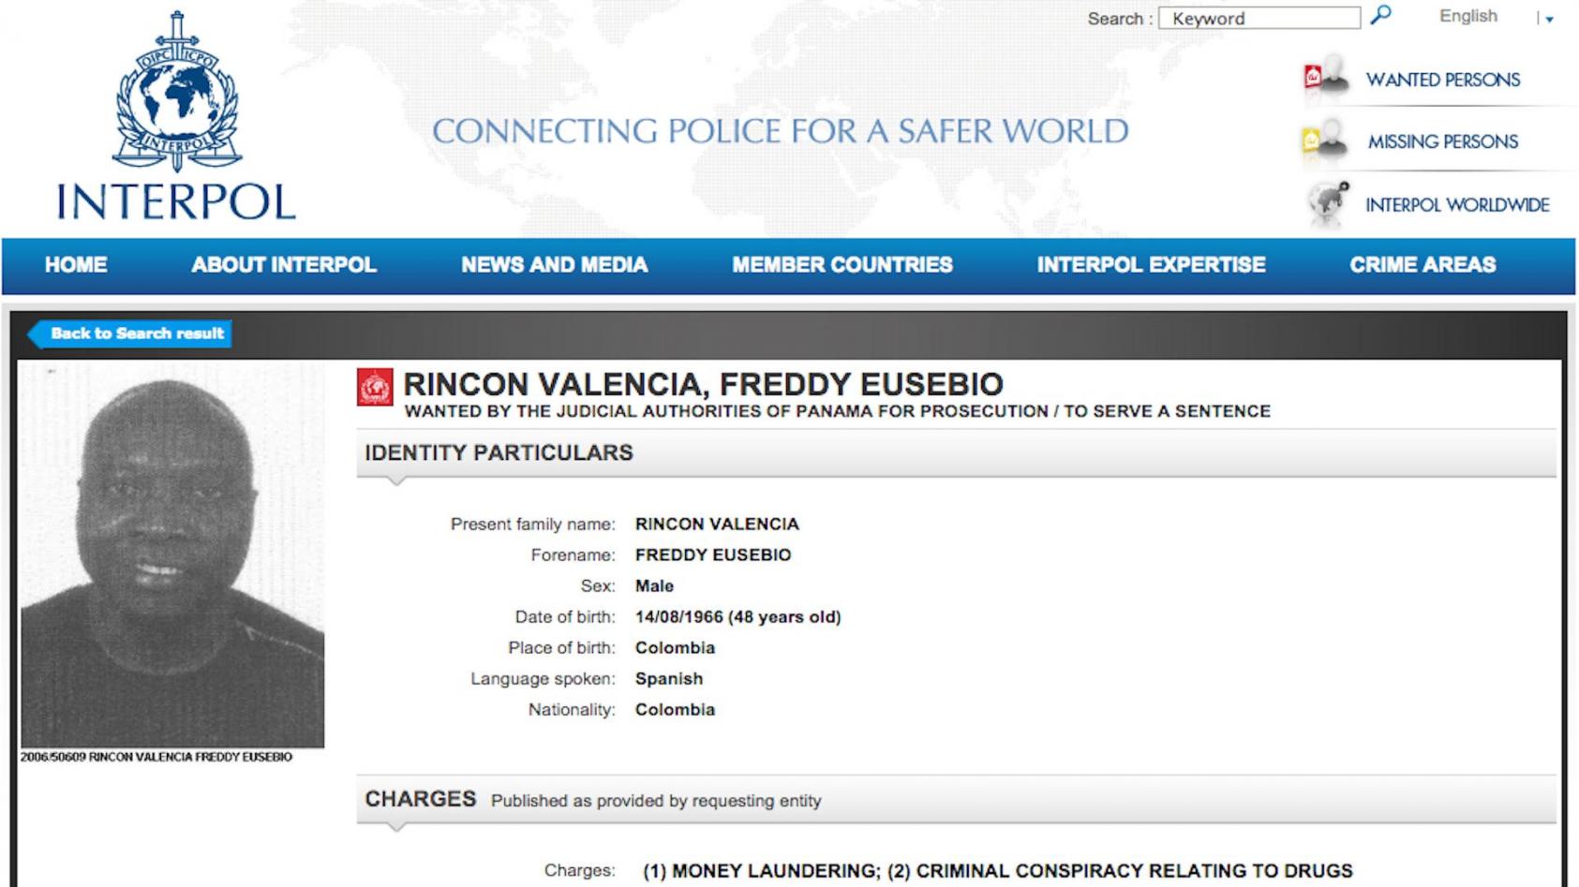
Task: Open CRIME AREAS menu
Action: pos(1422,265)
